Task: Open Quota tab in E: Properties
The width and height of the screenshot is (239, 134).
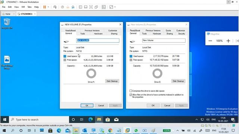Action: pyautogui.click(x=168, y=31)
